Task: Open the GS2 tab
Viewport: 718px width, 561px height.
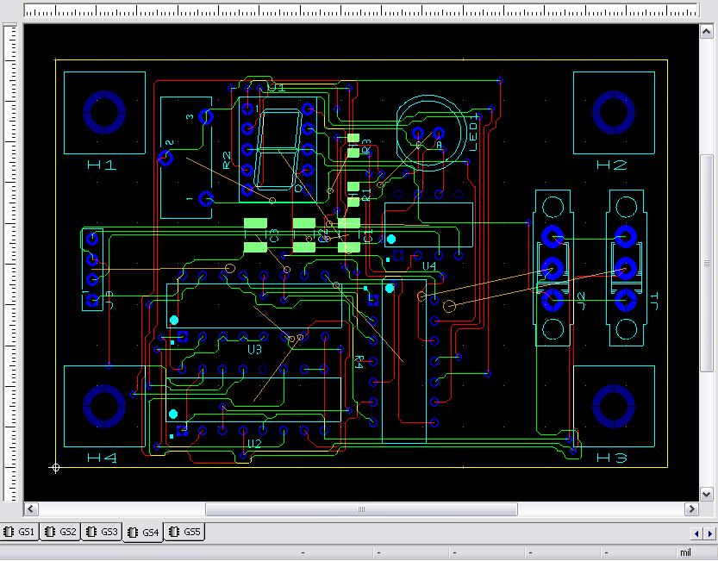Action: [x=61, y=533]
